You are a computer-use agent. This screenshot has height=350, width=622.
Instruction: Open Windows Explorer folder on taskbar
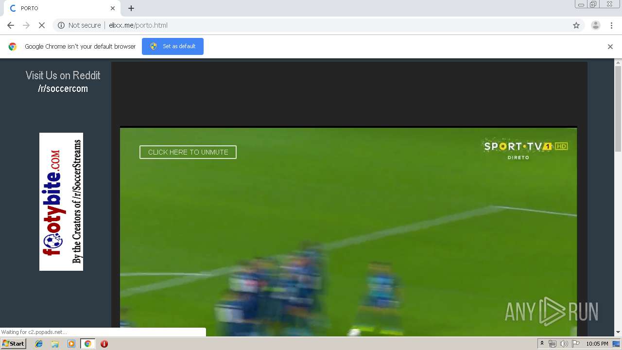55,344
